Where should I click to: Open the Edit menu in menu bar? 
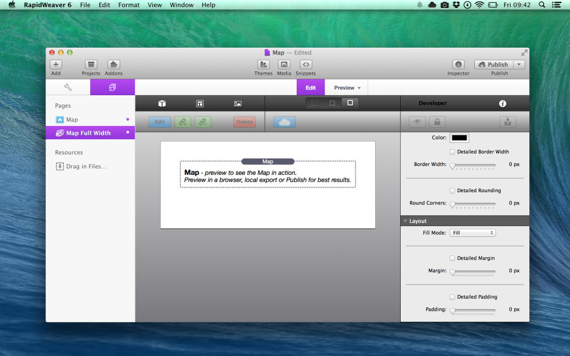pos(104,5)
